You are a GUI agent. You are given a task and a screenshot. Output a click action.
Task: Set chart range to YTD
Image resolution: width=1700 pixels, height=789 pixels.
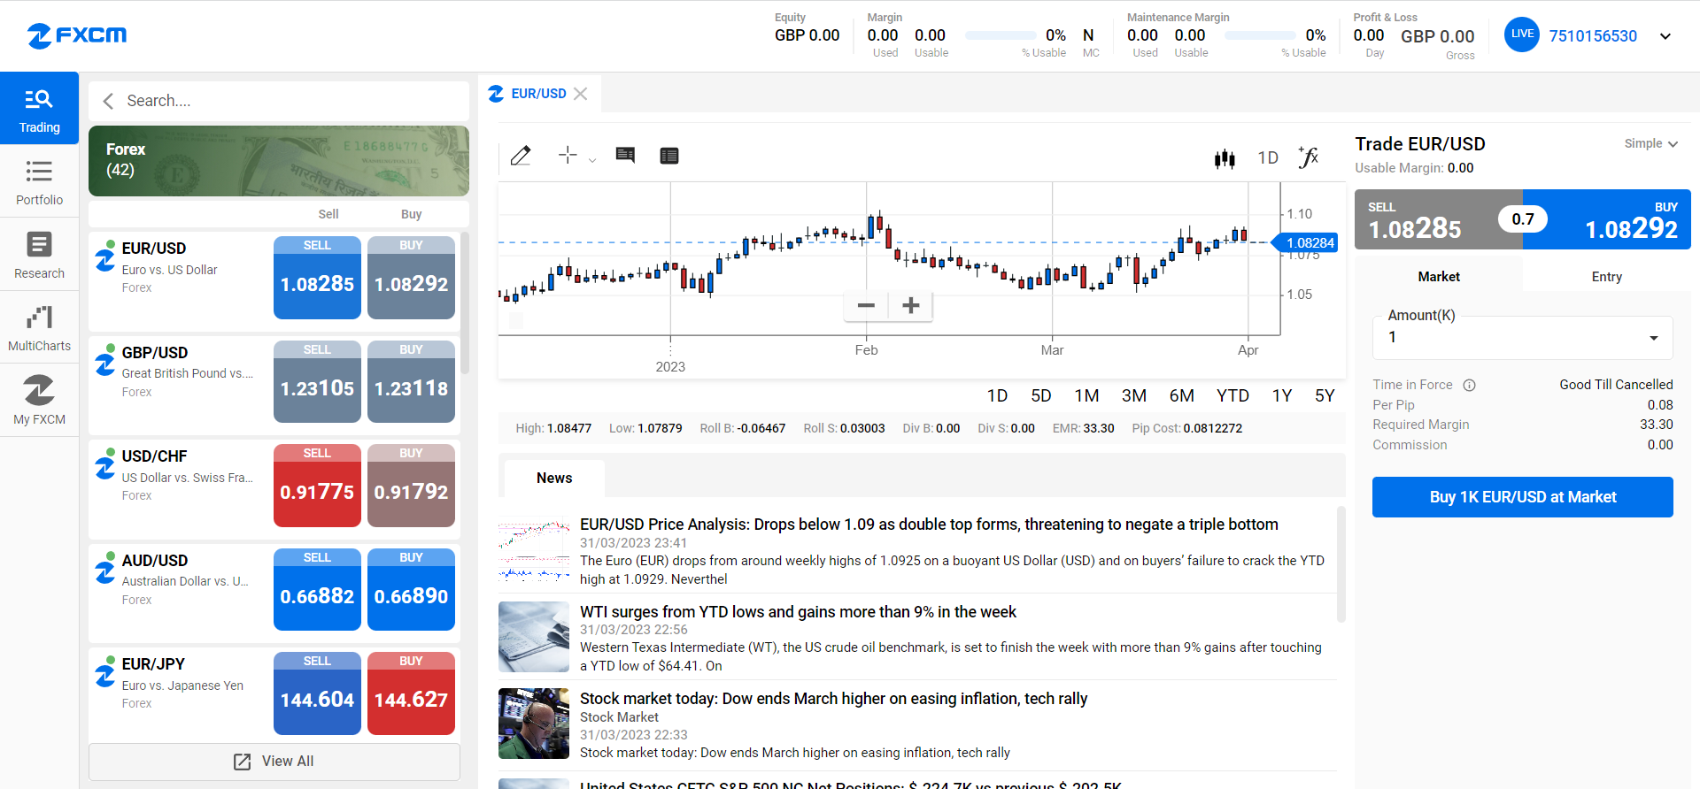(1232, 396)
